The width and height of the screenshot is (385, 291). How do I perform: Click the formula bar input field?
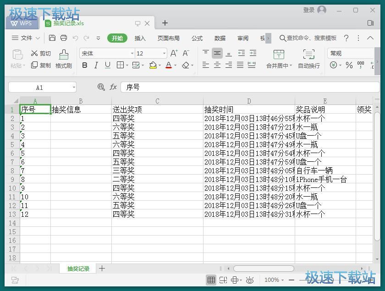[x=250, y=87]
